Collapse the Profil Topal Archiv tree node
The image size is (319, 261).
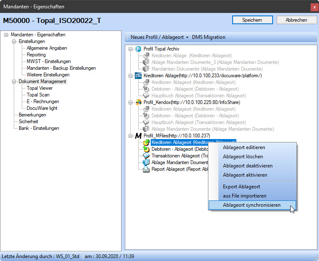click(131, 49)
